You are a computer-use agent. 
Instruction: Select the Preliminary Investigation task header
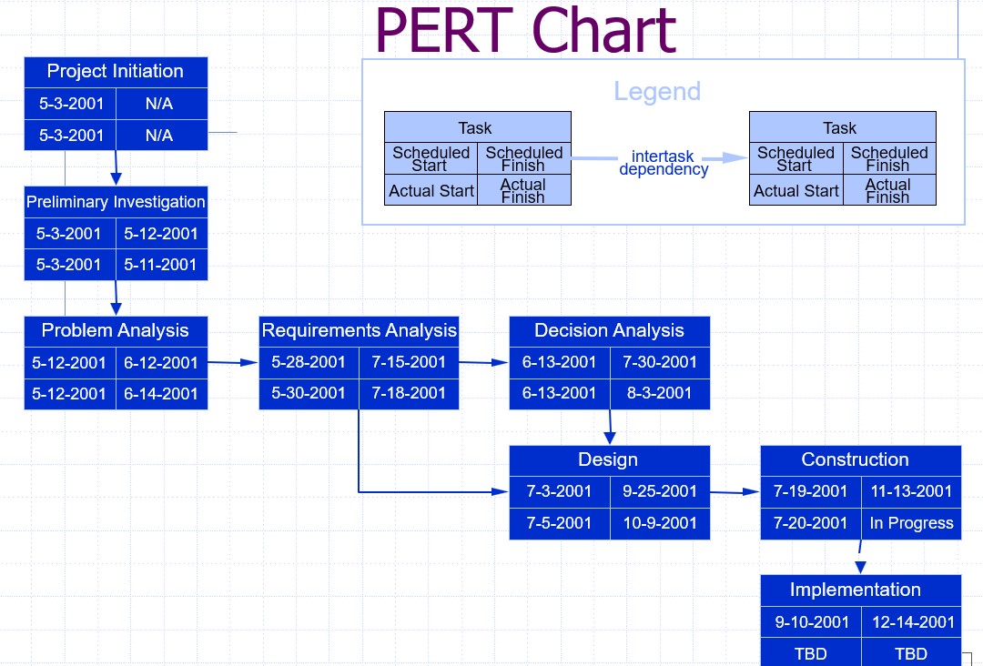[x=116, y=202]
